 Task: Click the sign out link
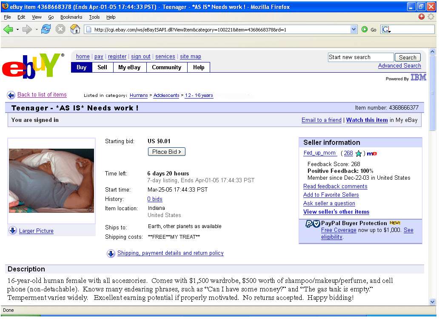pos(141,56)
